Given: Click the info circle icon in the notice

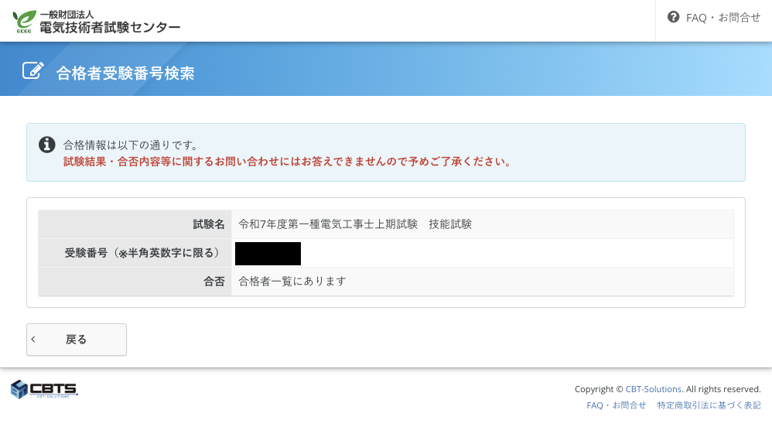Looking at the screenshot, I should (47, 145).
